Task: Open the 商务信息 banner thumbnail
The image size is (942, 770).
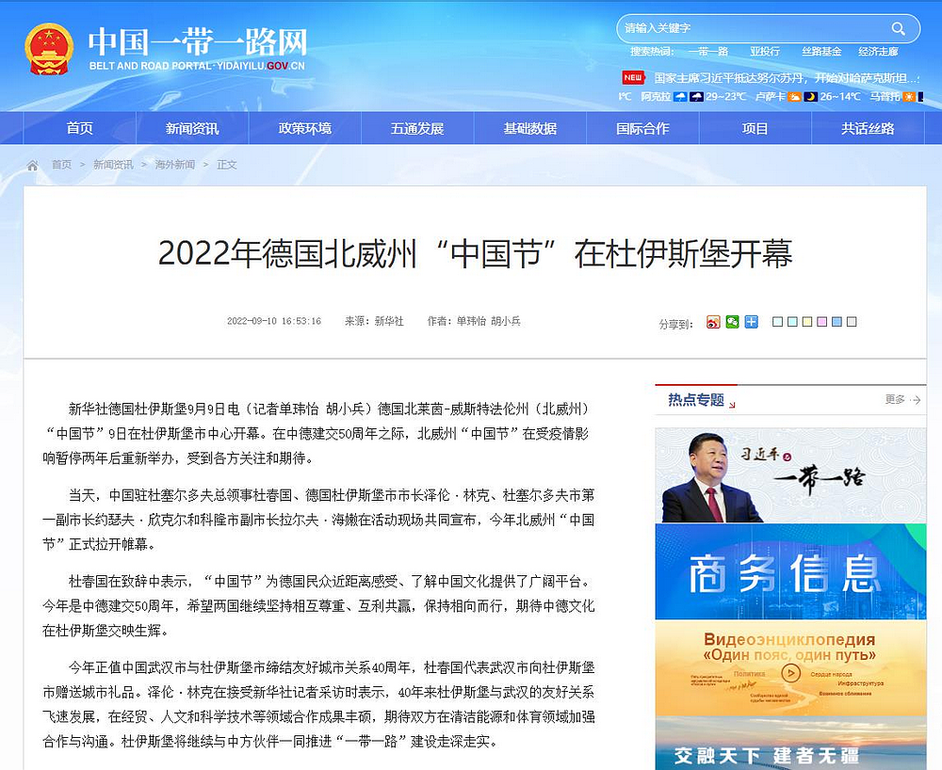Action: click(x=790, y=572)
